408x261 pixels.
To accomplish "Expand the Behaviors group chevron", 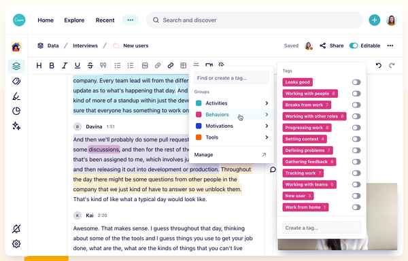I will 267,115.
